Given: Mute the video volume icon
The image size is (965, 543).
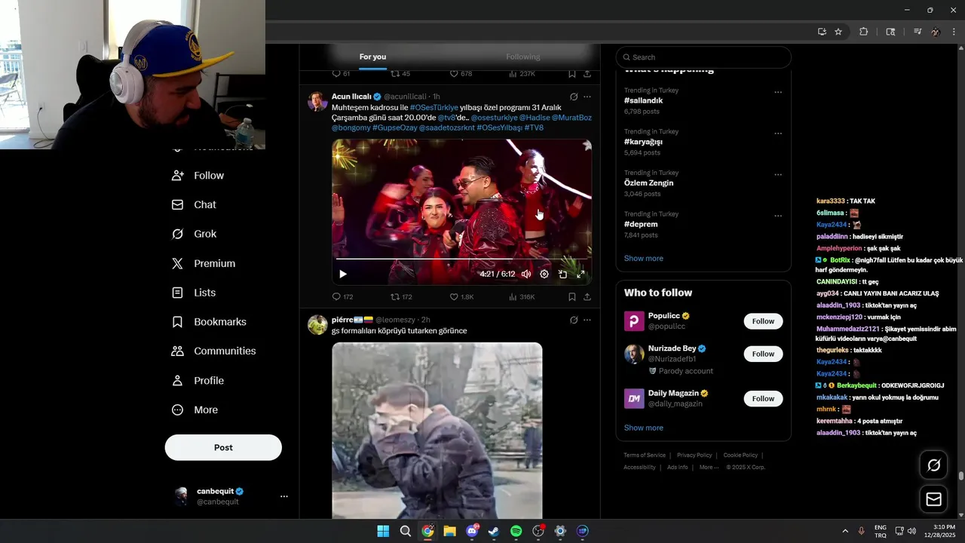Looking at the screenshot, I should (x=526, y=275).
